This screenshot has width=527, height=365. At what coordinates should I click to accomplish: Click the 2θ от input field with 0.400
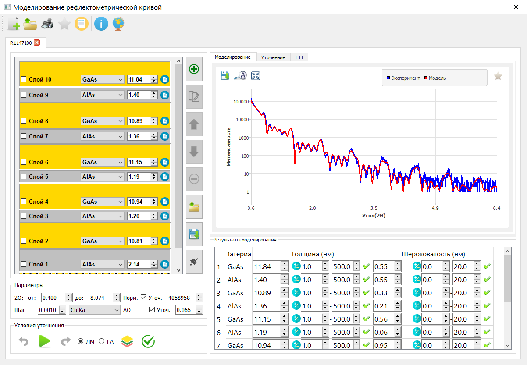click(x=53, y=298)
